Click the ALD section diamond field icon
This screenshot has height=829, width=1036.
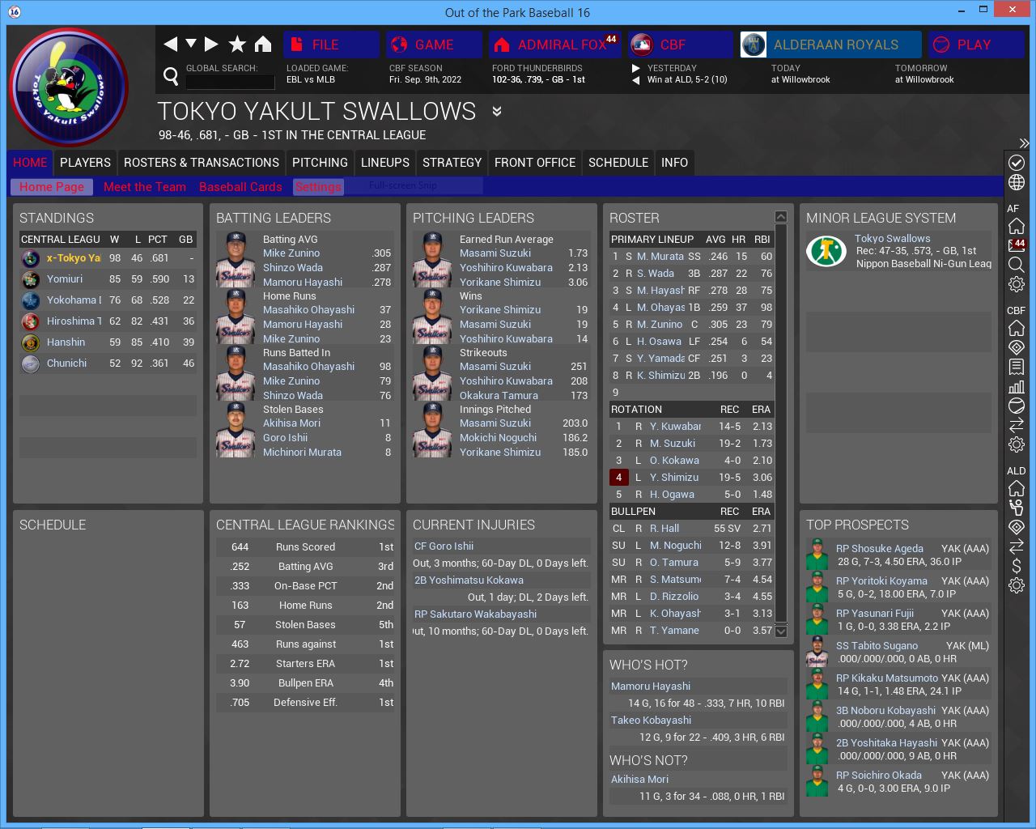[x=1017, y=527]
